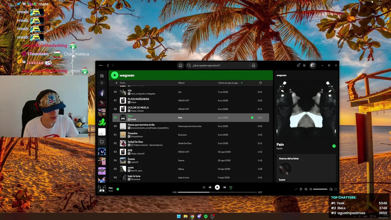Open the Spotify Home button
This screenshot has height=220, width=391.
pyautogui.click(x=181, y=65)
